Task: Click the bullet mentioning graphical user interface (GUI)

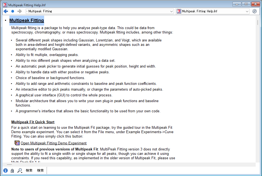Action: pyautogui.click(x=64, y=95)
